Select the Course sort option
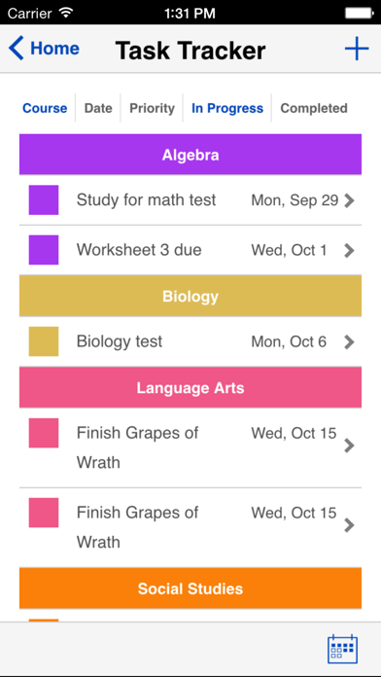The width and height of the screenshot is (381, 677). 45,108
